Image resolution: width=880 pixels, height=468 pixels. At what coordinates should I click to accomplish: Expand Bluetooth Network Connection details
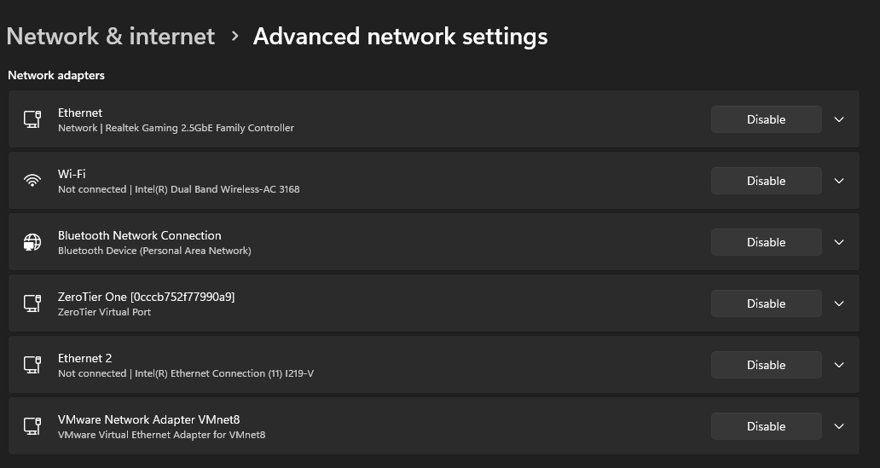pos(839,242)
